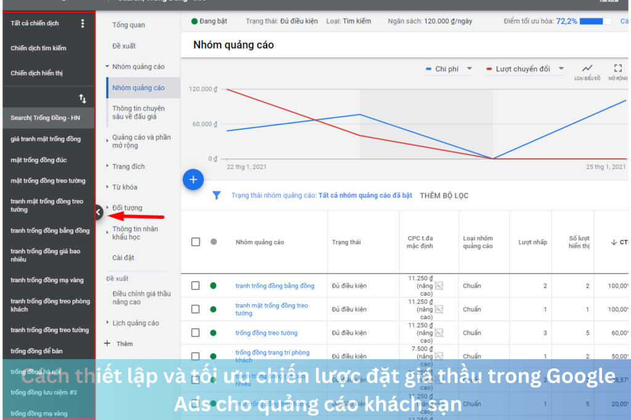Click the blue filter funnel icon

pyautogui.click(x=216, y=196)
